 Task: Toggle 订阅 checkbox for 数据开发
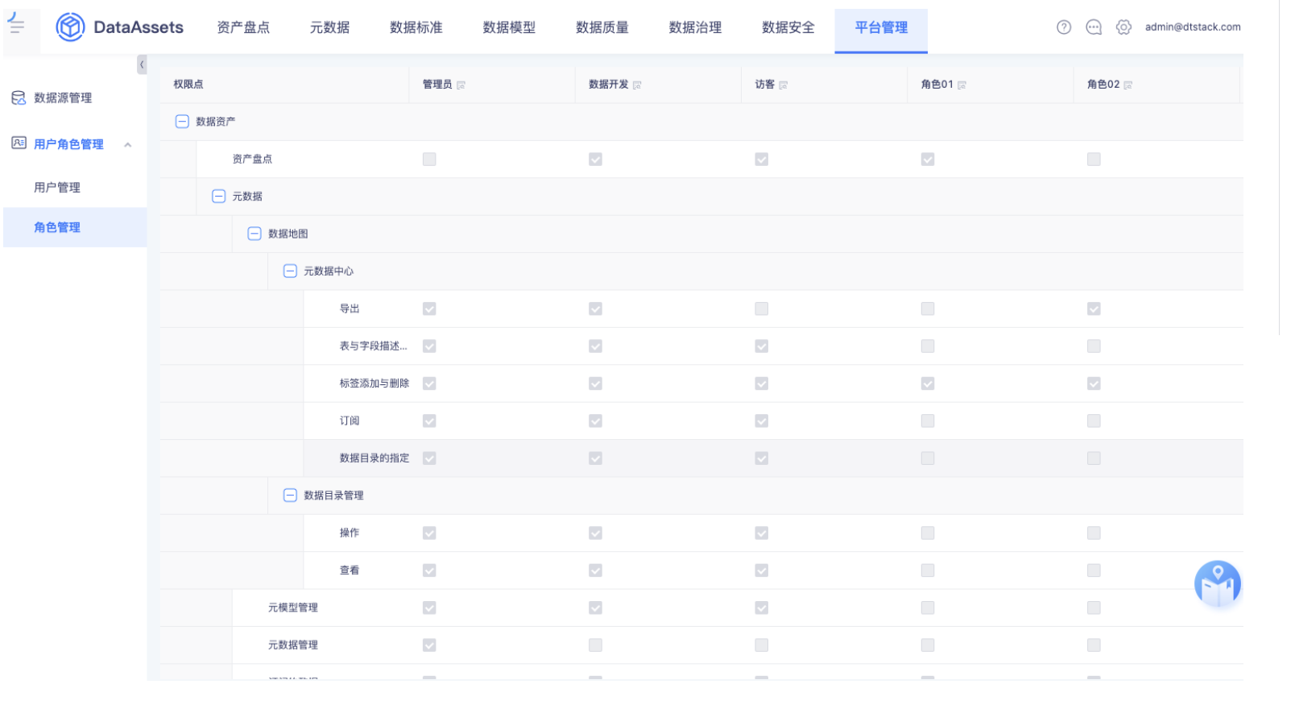click(595, 421)
